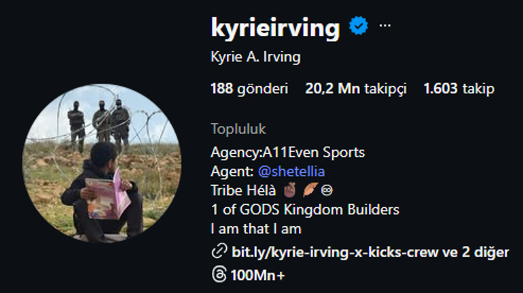Open the three-dot options menu

pos(385,25)
